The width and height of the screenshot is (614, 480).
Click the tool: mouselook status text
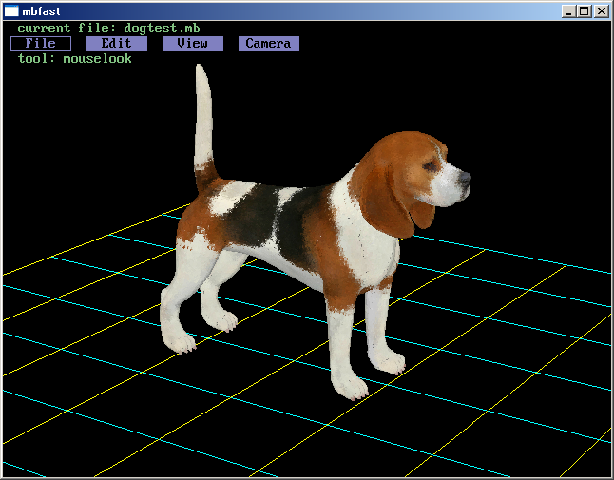(x=74, y=59)
